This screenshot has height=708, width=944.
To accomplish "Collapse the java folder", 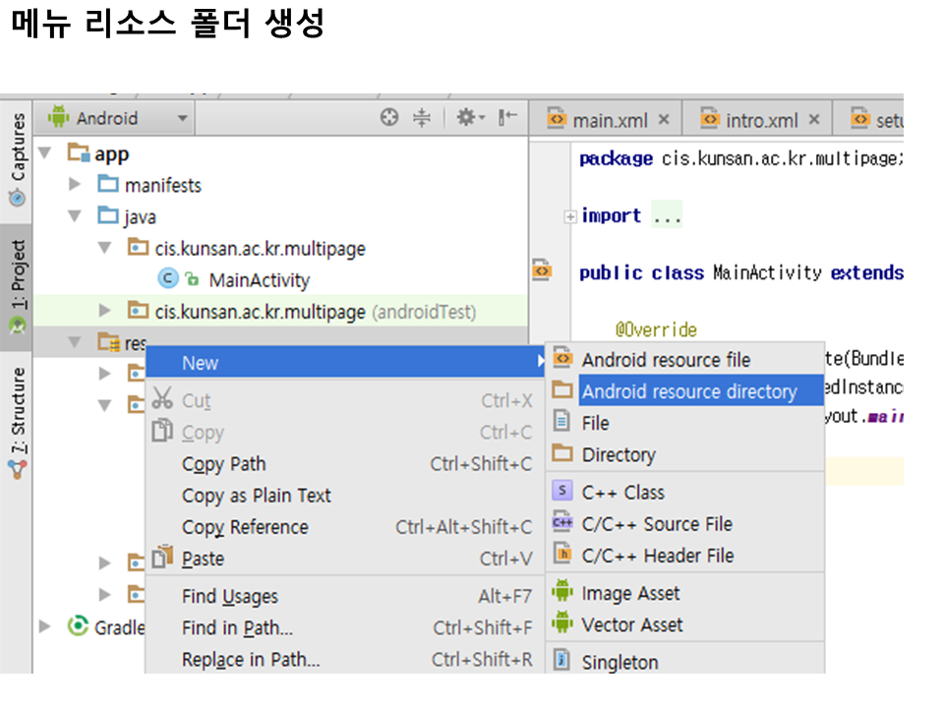I will (76, 216).
